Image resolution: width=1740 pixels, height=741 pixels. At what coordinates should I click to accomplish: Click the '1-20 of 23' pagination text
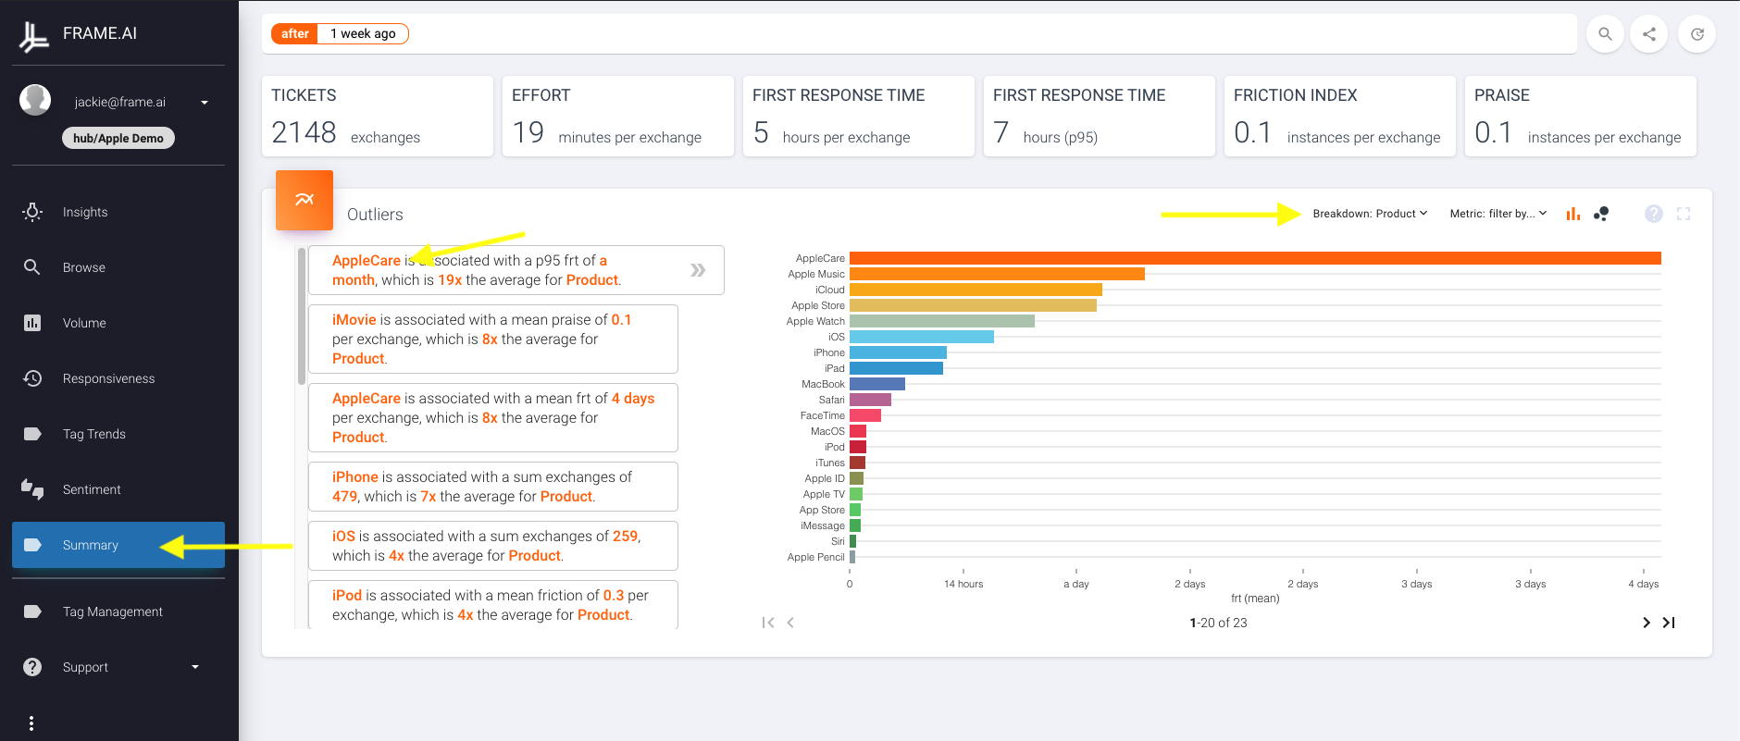[x=1218, y=623]
